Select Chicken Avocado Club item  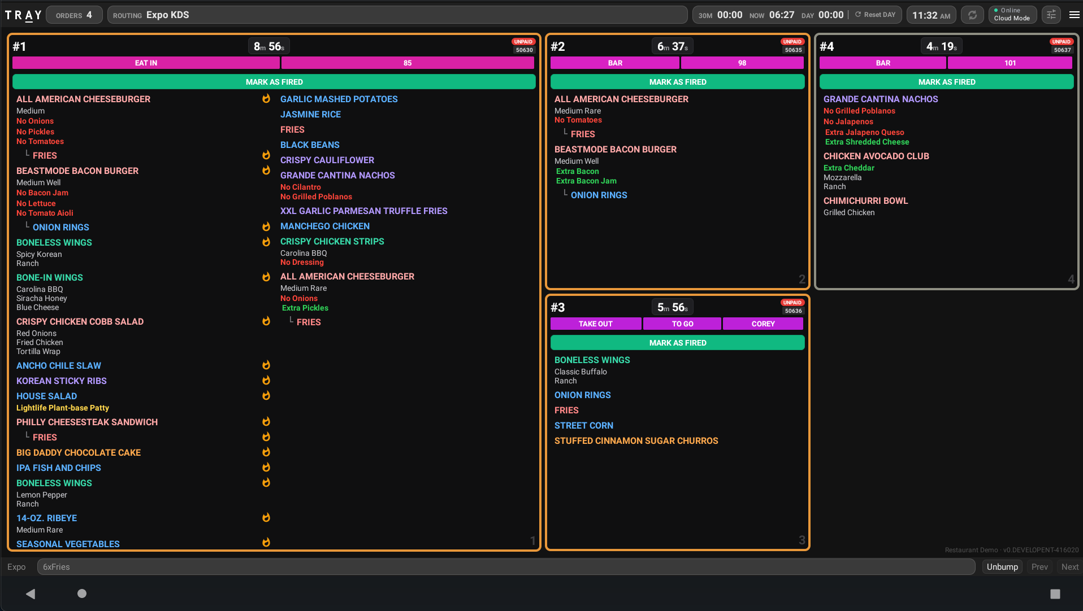pyautogui.click(x=876, y=156)
